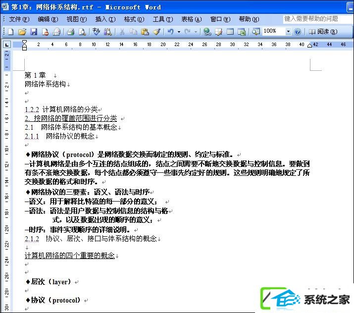Create a new blank document
354x313 pixels.
[x=10, y=32]
